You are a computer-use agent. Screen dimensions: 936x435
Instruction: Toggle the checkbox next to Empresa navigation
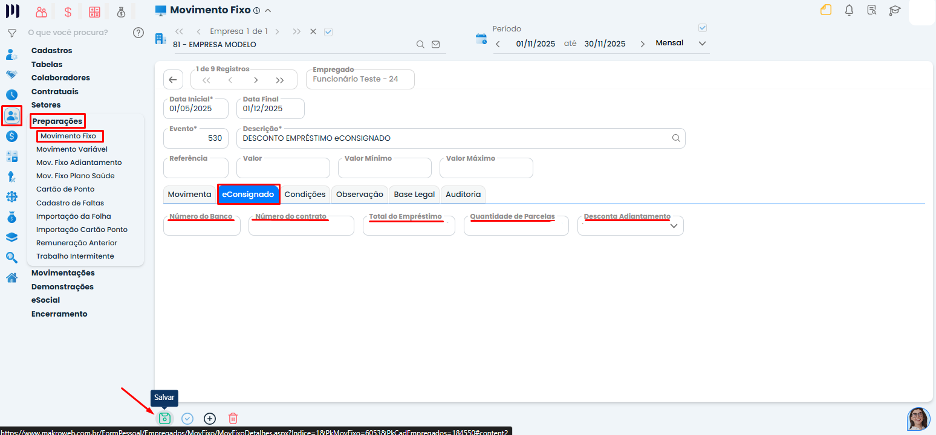328,31
